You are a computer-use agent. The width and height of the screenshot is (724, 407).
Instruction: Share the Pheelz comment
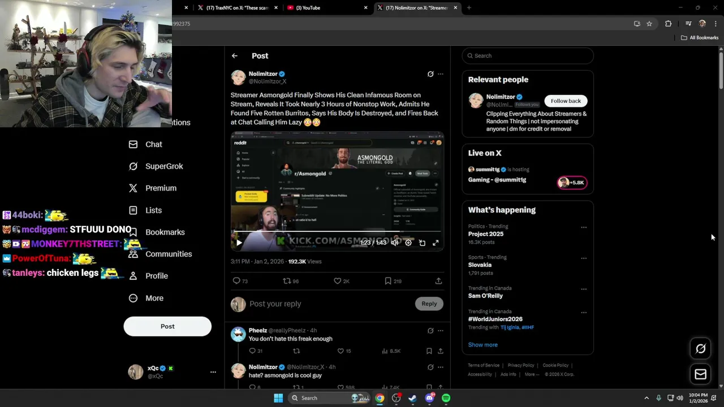(x=440, y=351)
